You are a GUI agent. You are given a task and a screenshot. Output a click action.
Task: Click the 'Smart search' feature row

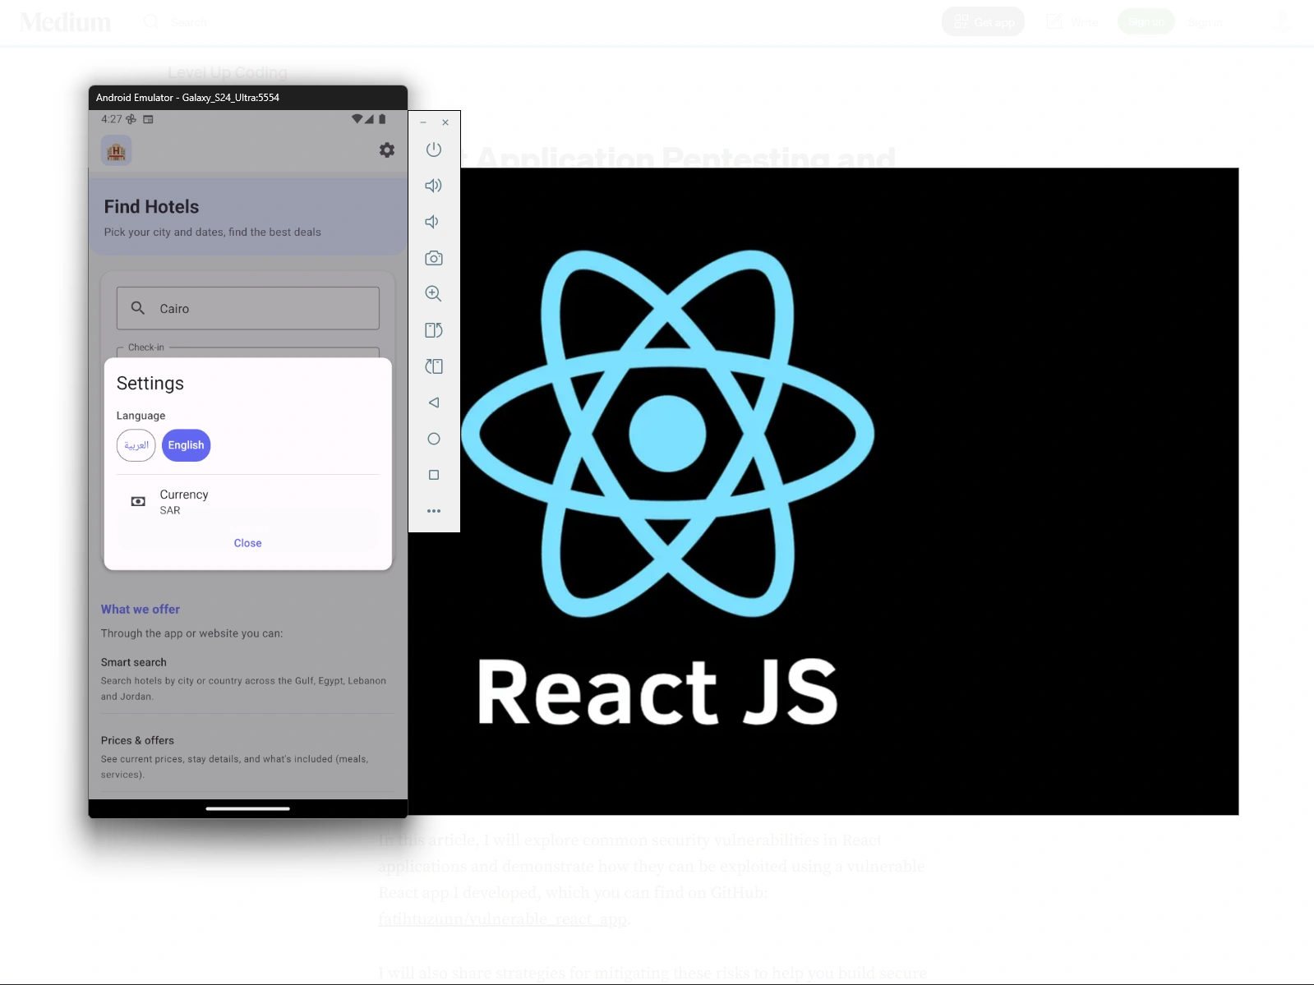[x=248, y=679]
